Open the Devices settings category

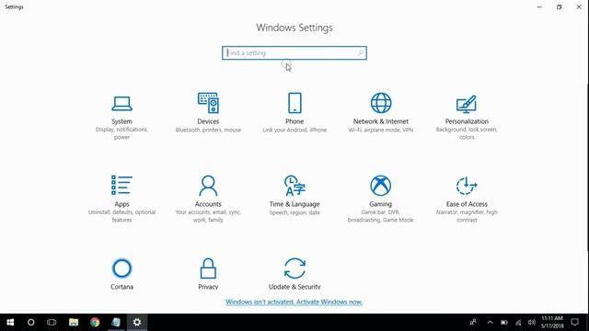(x=208, y=113)
